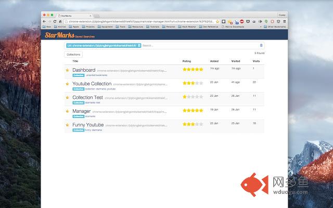Viewport: 333px width, 208px height.
Task: Set Funny Youtube rating to four stars
Action: click(197, 124)
